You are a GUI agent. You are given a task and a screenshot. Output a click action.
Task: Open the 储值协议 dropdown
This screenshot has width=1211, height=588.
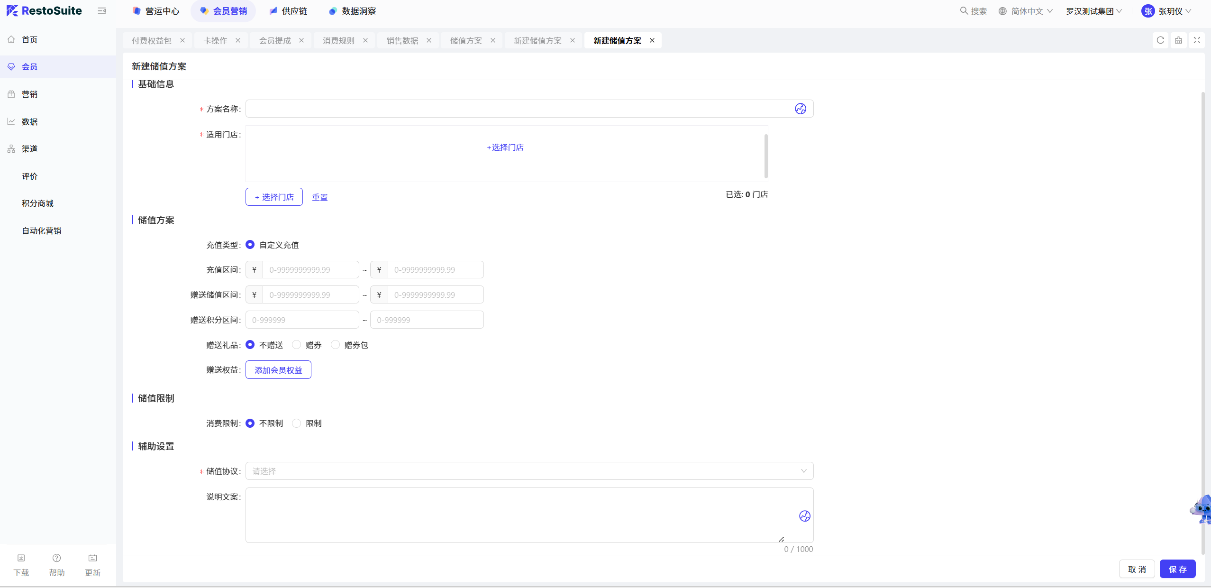coord(529,471)
